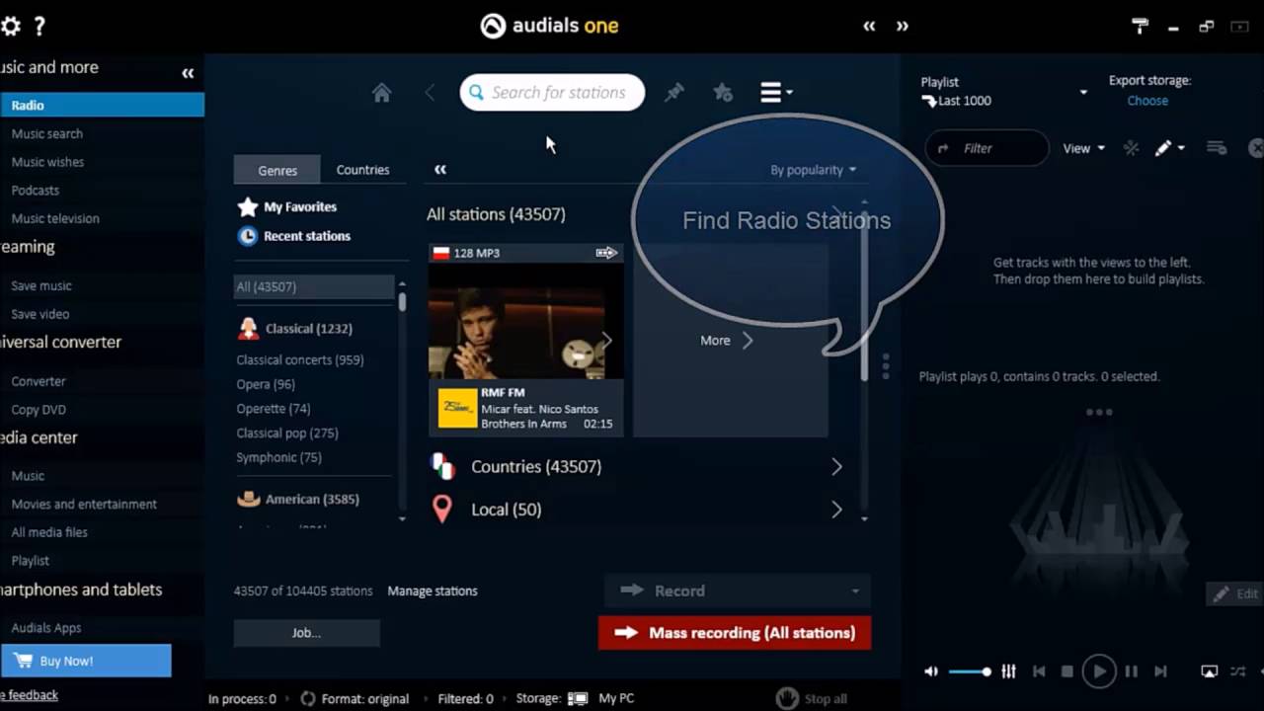This screenshot has height=711, width=1264.
Task: Select Classical pop (275) subgenre
Action: click(287, 433)
